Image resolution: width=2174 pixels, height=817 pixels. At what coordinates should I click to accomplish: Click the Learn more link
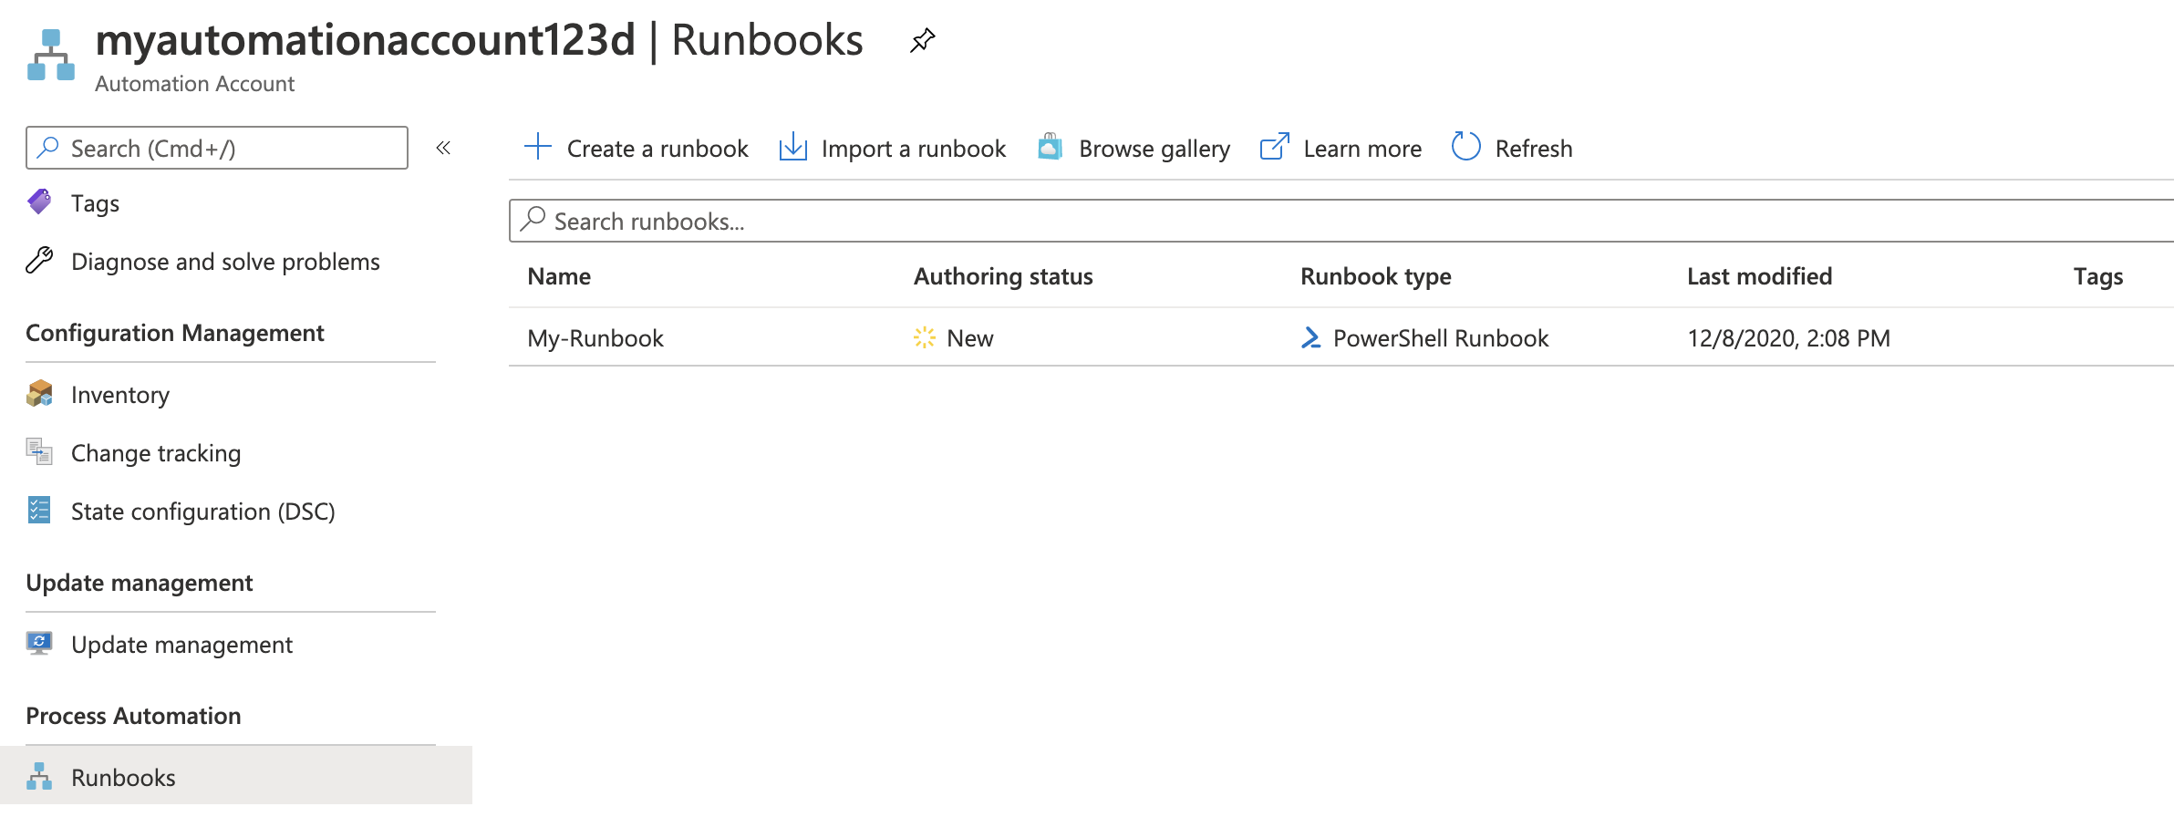coord(1341,148)
